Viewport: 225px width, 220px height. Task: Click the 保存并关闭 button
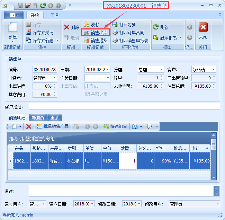coord(40,33)
